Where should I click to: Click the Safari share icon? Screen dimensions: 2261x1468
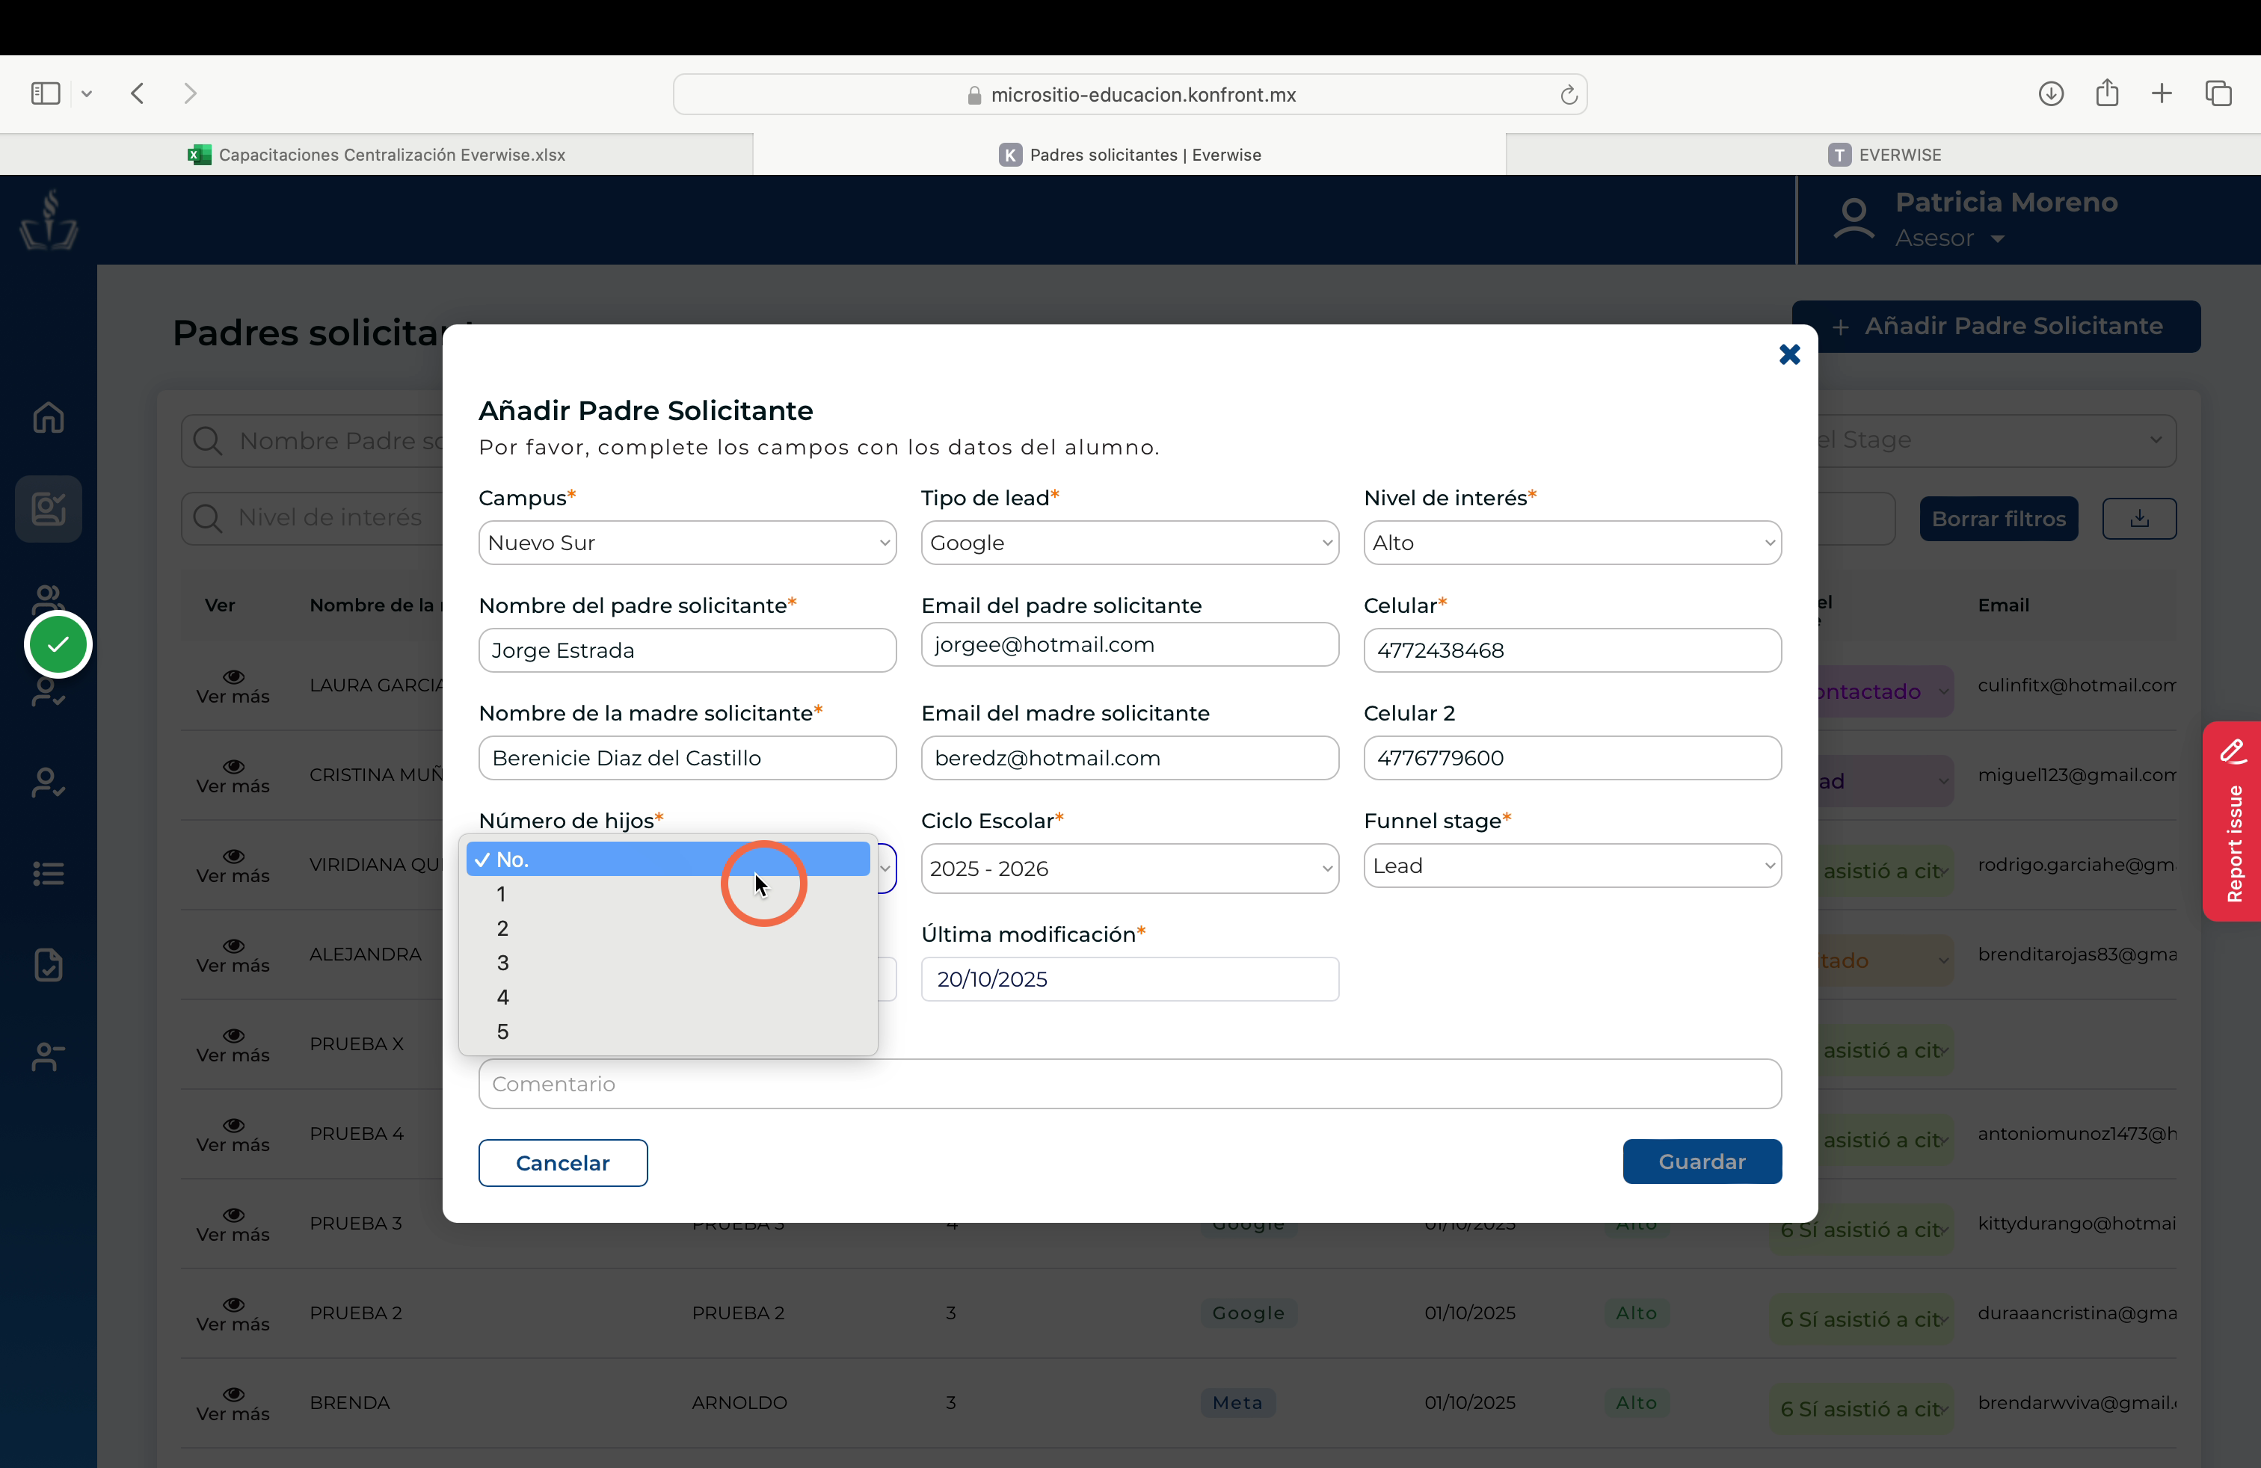click(x=2107, y=92)
